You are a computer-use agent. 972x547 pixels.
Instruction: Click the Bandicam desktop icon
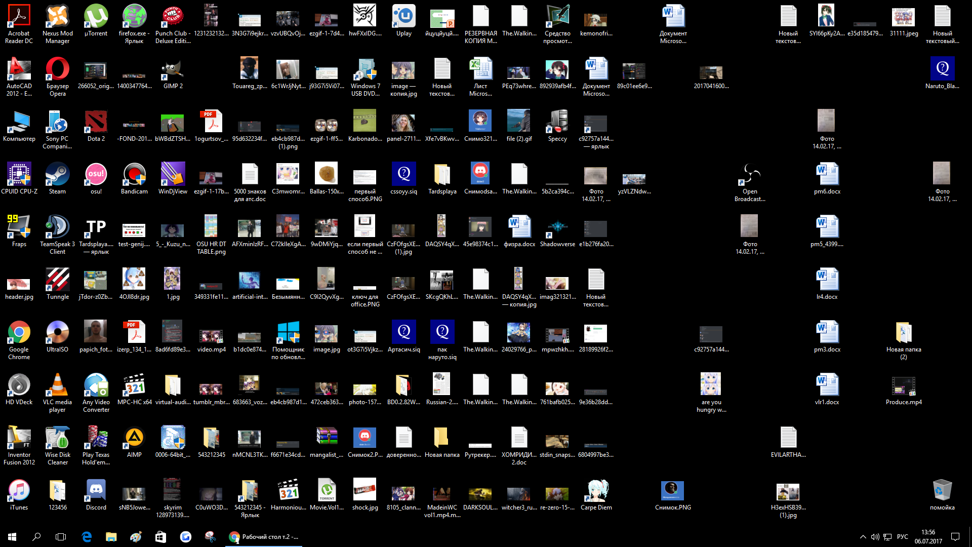tap(134, 175)
